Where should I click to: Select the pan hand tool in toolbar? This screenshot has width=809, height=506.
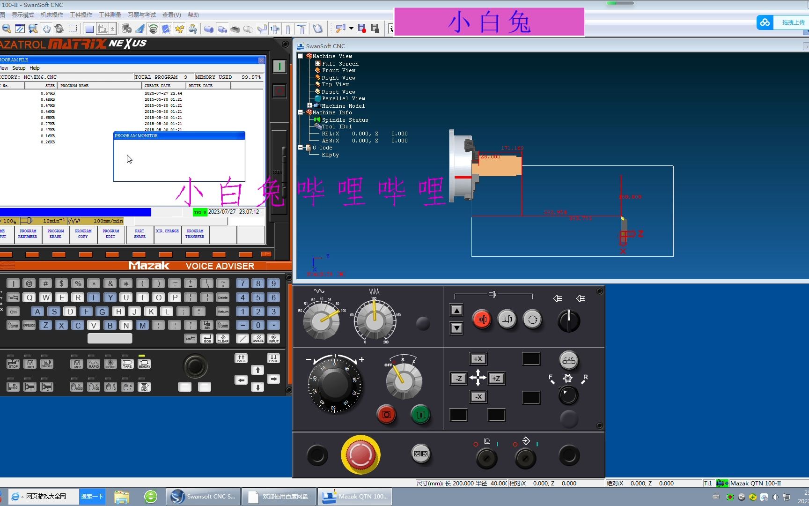(46, 29)
